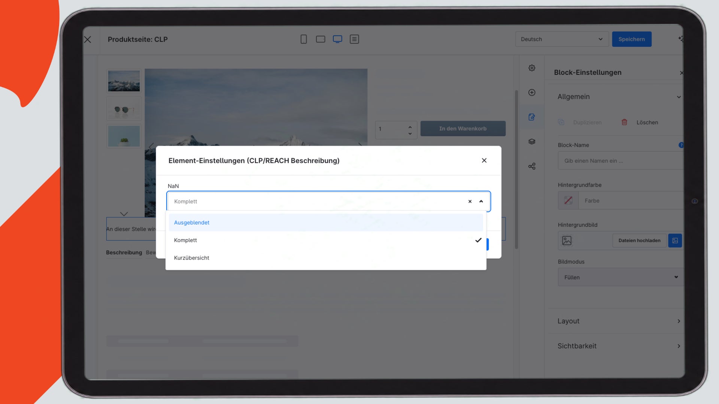
Task: Open page settings gear in sidebar
Action: tap(532, 68)
